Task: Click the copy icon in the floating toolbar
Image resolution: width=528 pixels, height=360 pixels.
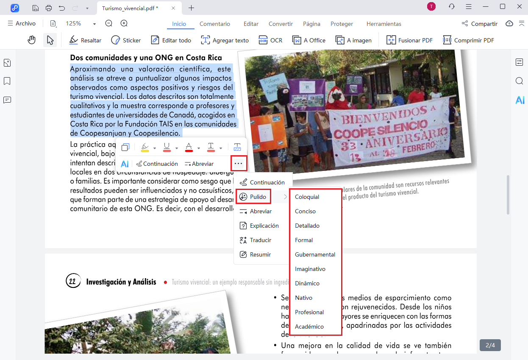Action: (x=125, y=148)
